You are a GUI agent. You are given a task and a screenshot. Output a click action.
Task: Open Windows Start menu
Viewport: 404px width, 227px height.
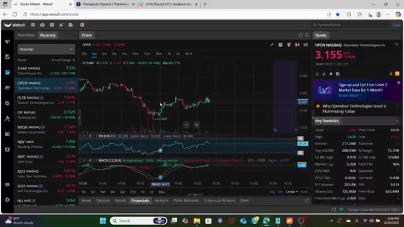click(x=103, y=221)
